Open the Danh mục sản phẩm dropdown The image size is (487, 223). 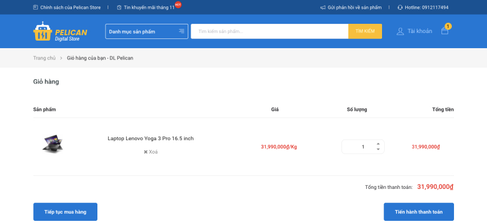[x=147, y=31]
